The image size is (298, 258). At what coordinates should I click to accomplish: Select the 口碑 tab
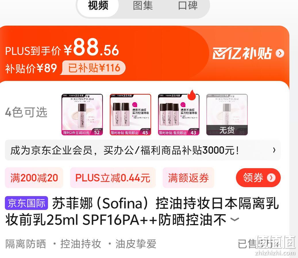(x=188, y=5)
